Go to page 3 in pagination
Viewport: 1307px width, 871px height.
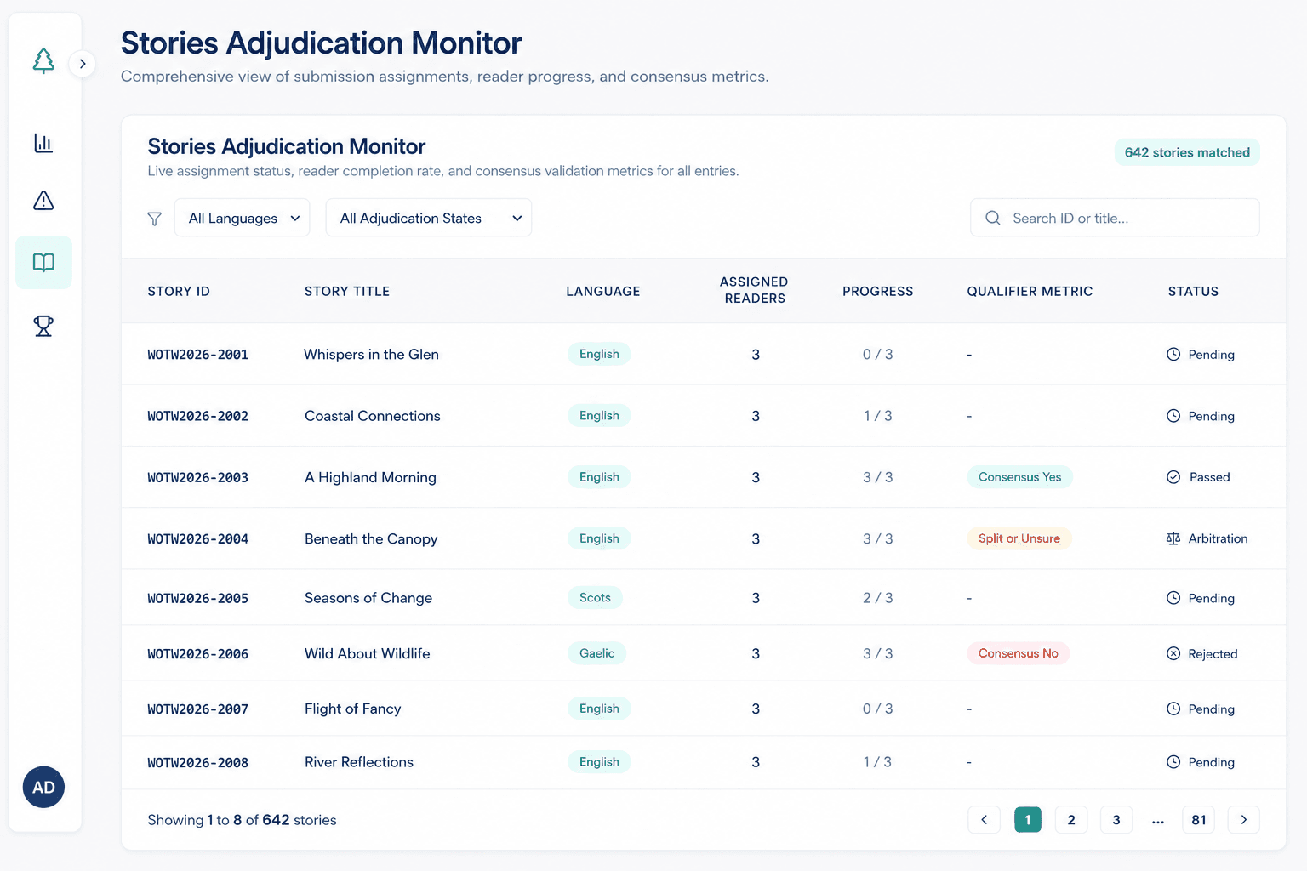pyautogui.click(x=1116, y=820)
